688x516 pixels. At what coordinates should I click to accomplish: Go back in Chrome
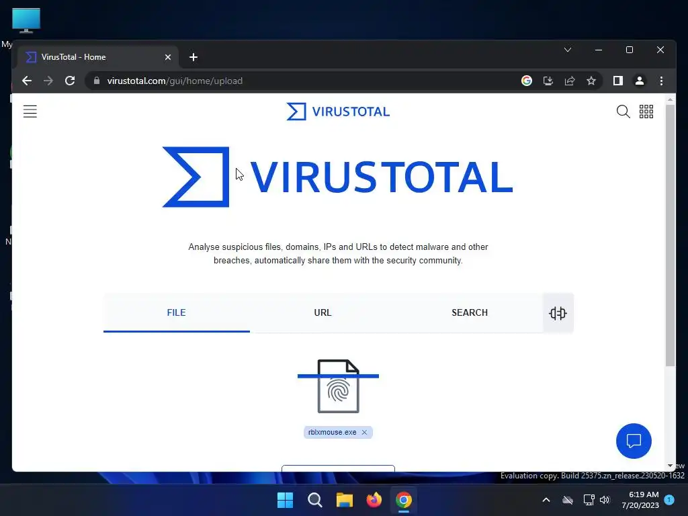(27, 81)
